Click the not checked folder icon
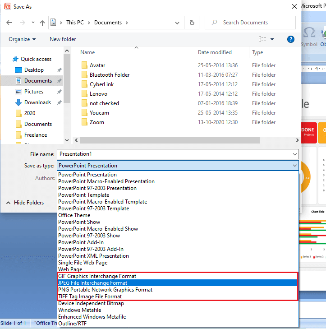Image resolution: width=326 pixels, height=329 pixels. (84, 103)
